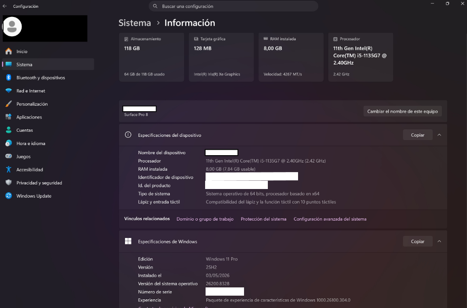Click the Bluetooth icon in sidebar
Screen dimensions: 467x308
9,78
